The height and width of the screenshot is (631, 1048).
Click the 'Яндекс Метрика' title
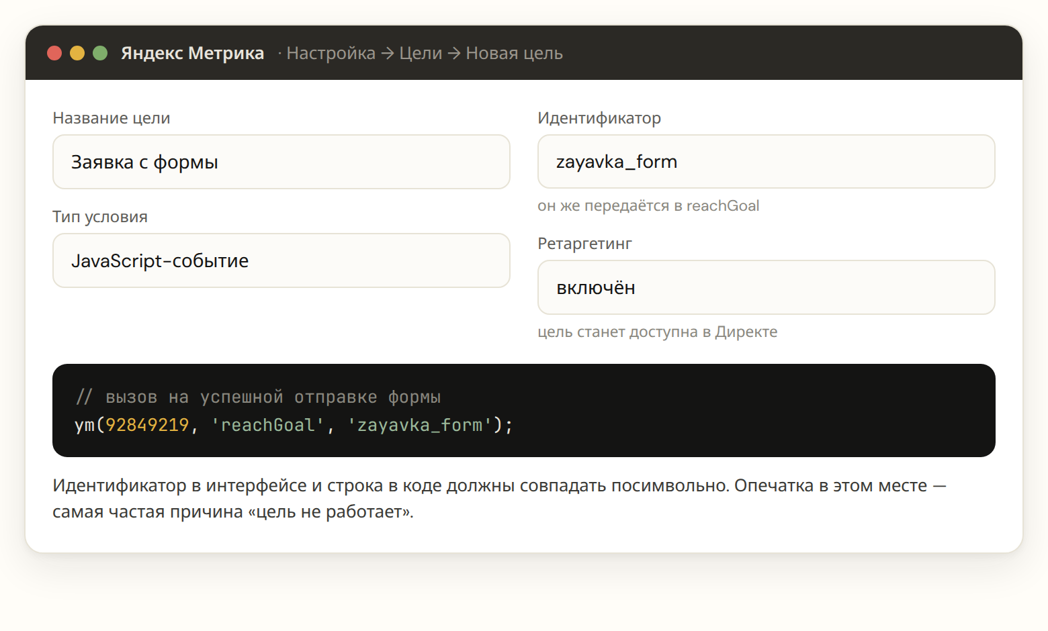pyautogui.click(x=192, y=53)
